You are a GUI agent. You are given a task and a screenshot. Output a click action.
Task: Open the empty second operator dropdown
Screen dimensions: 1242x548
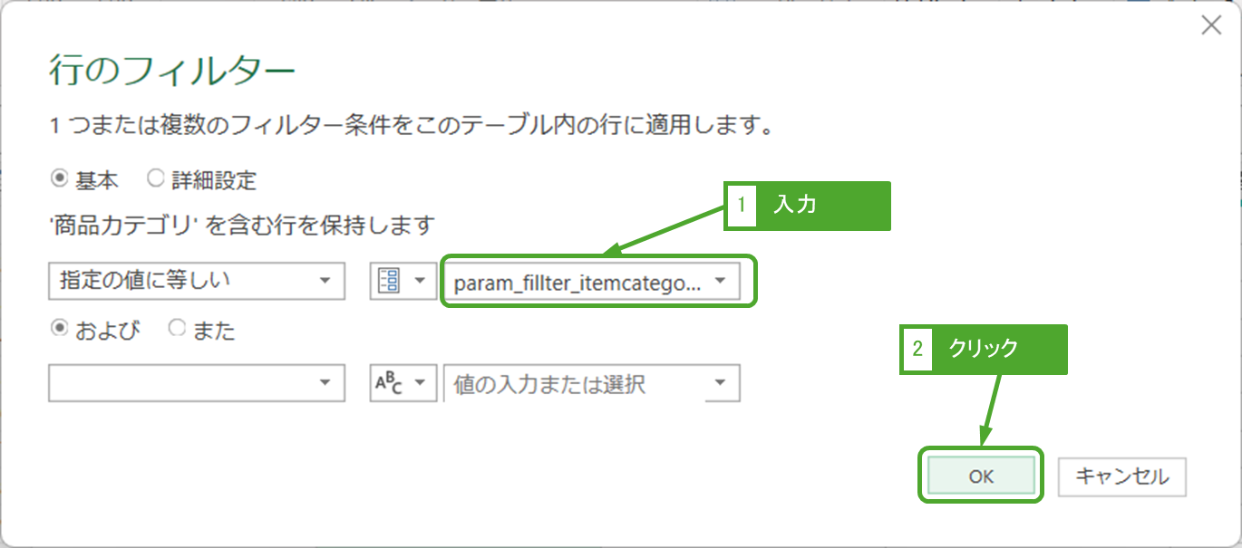point(196,383)
